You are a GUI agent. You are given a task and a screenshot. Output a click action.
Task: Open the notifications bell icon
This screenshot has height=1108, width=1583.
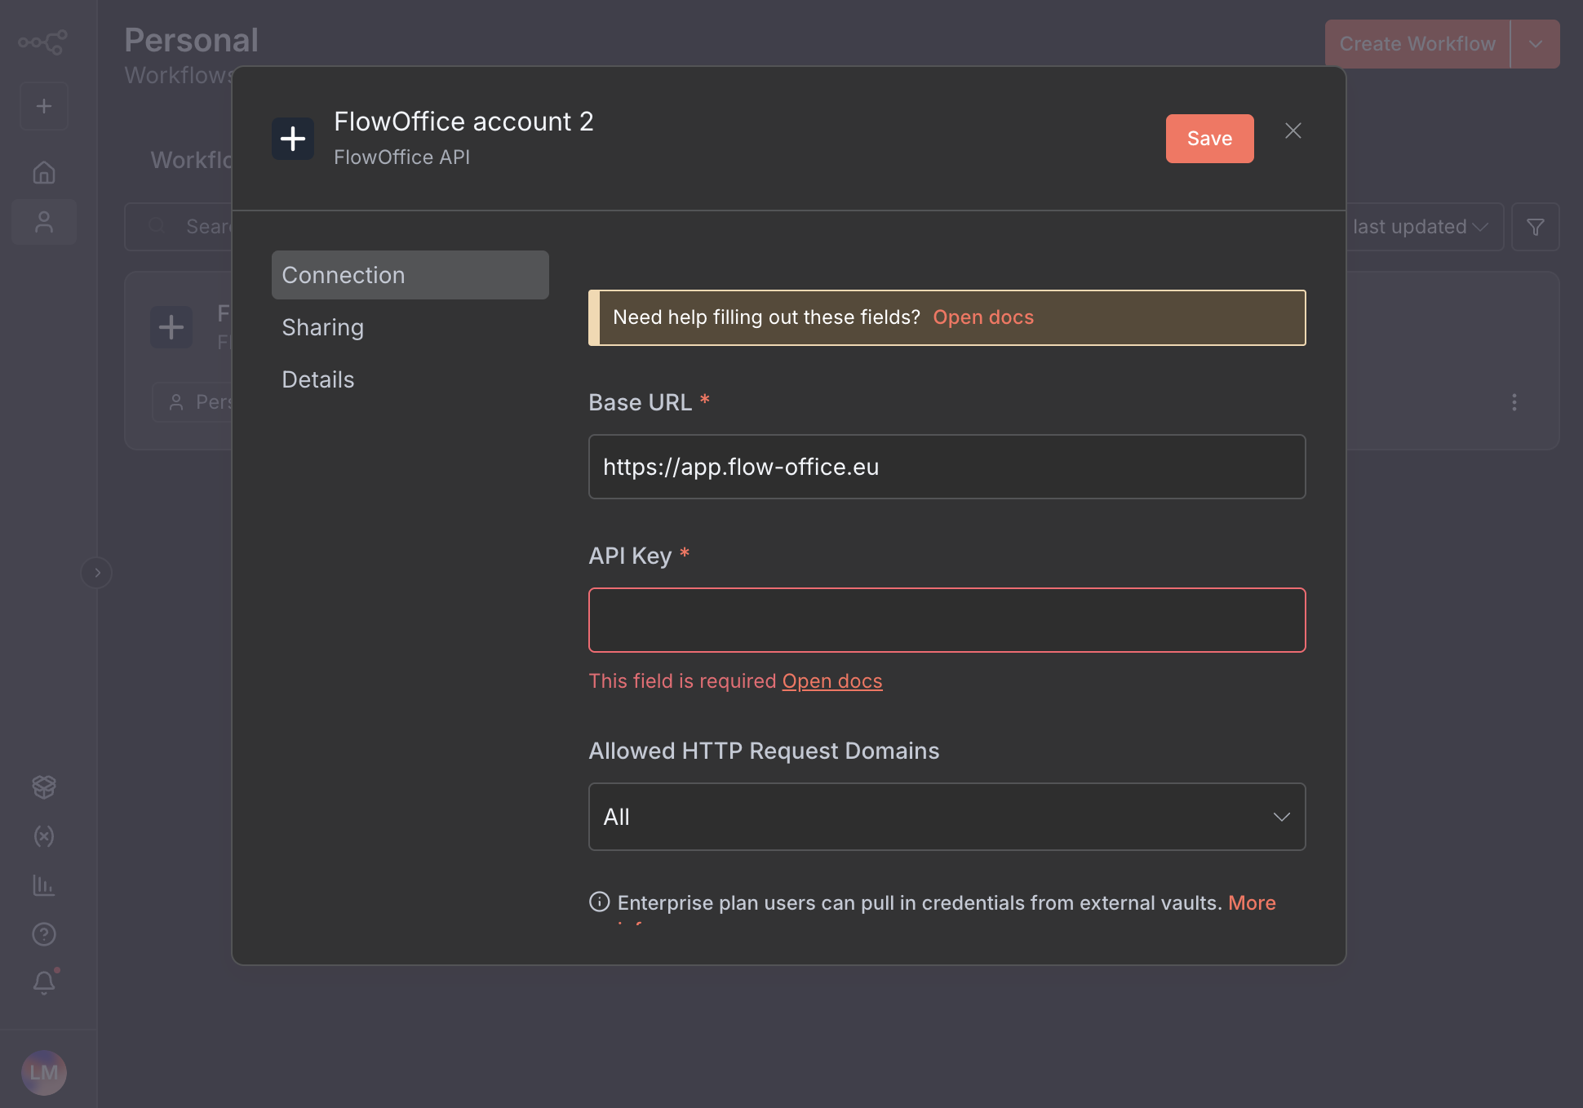click(x=44, y=983)
